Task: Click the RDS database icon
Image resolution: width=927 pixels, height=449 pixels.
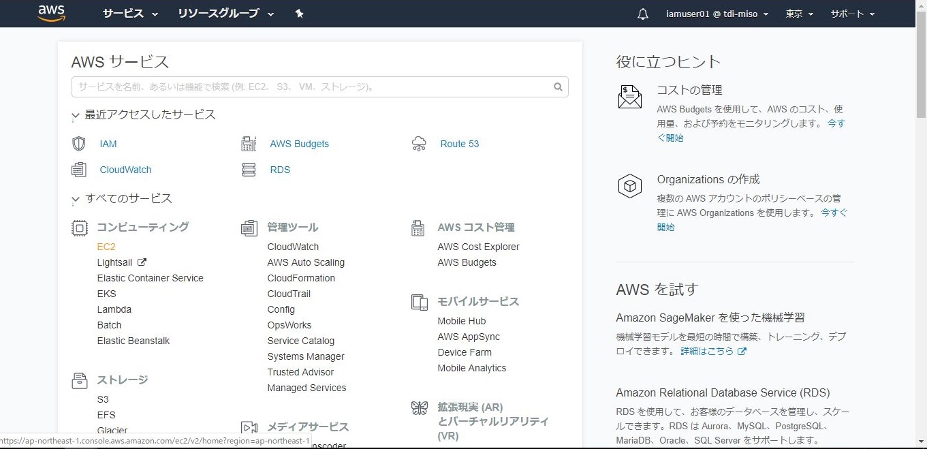Action: 249,170
